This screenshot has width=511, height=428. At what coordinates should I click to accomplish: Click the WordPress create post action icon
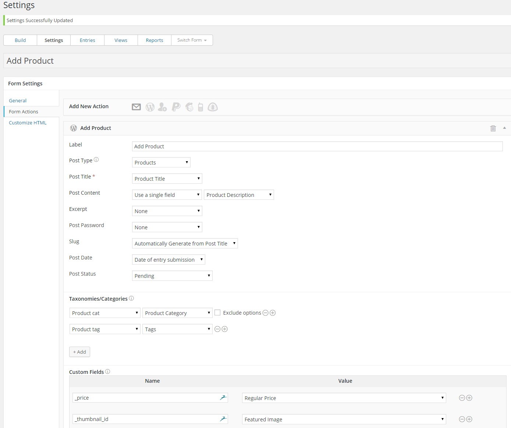(150, 107)
